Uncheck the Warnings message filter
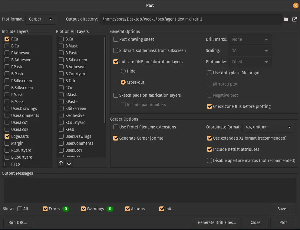 [x=83, y=209]
